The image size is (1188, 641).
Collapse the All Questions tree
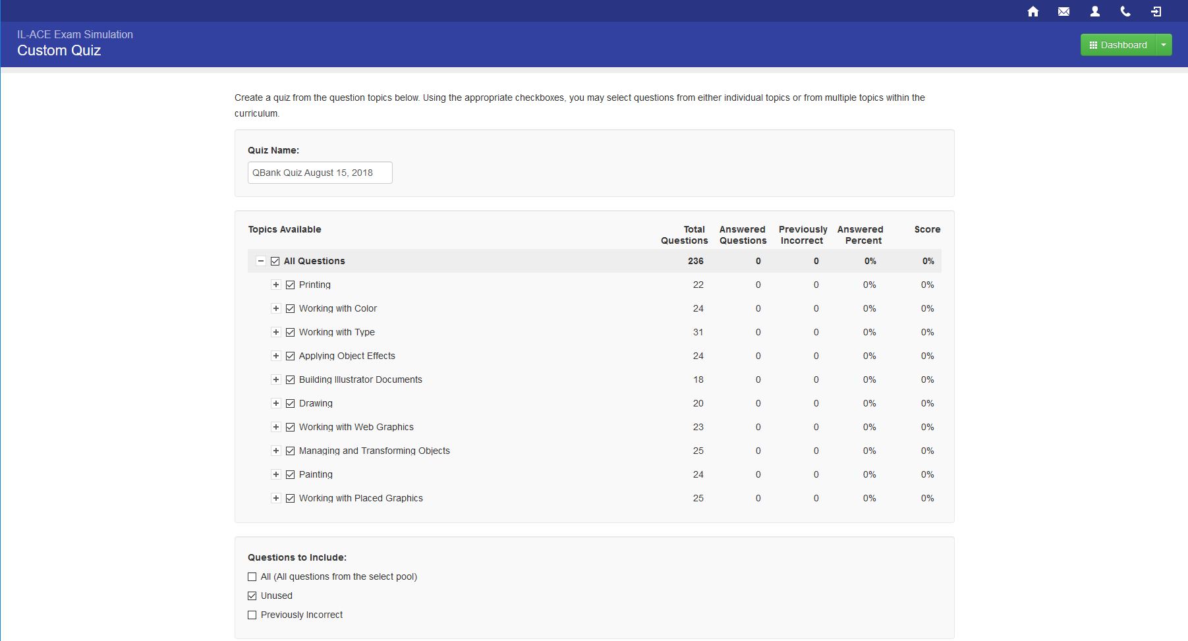(x=261, y=261)
